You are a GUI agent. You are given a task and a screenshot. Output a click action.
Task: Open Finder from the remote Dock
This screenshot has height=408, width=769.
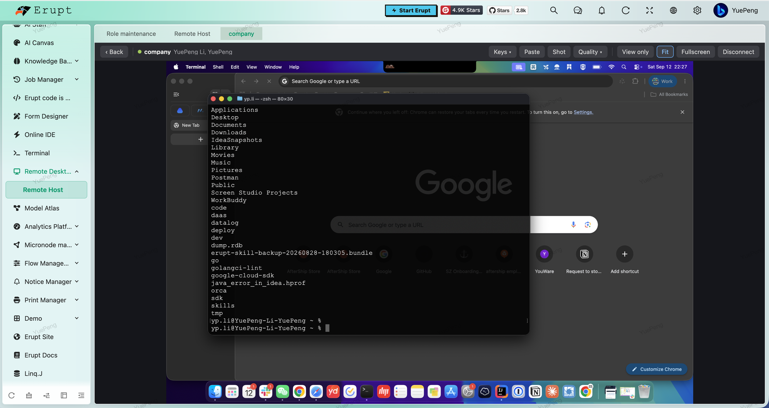click(x=215, y=391)
